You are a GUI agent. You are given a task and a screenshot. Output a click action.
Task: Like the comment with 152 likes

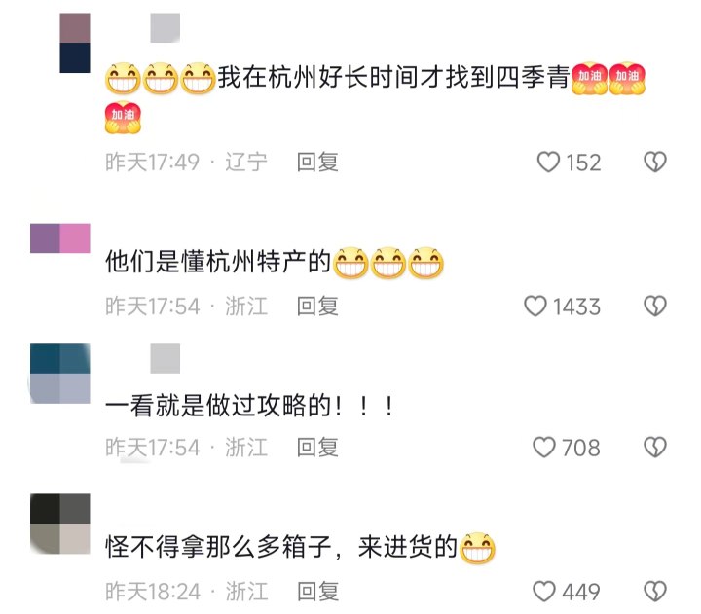[548, 162]
